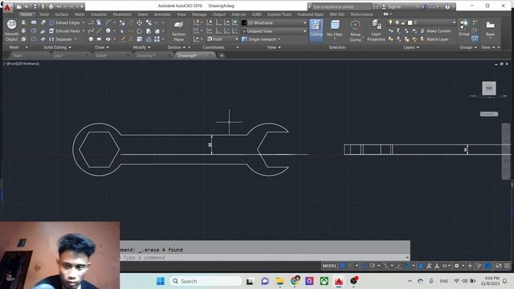Click the Separate solid tool
This screenshot has width=514, height=289.
tap(63, 39)
